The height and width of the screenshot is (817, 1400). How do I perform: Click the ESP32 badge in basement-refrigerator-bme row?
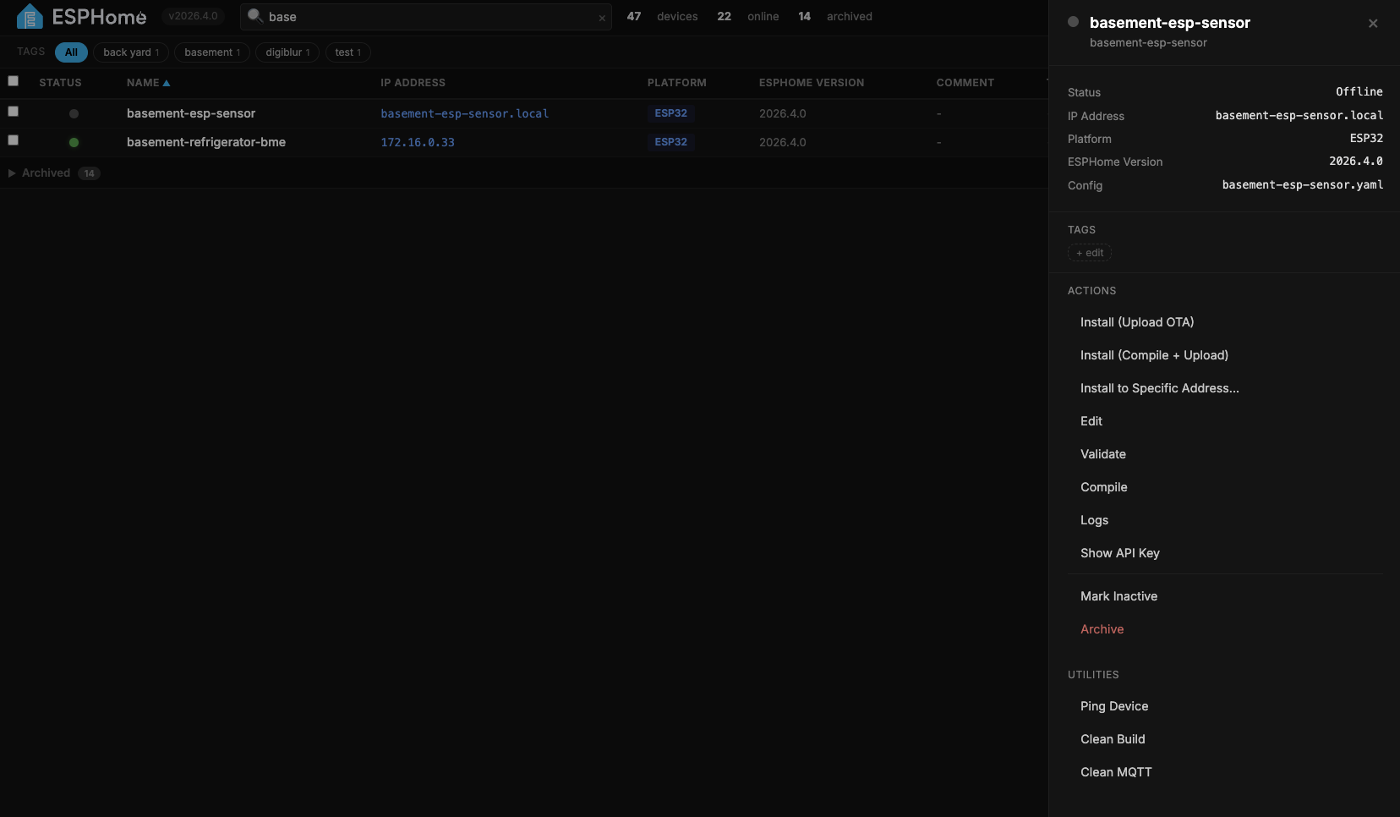tap(671, 142)
